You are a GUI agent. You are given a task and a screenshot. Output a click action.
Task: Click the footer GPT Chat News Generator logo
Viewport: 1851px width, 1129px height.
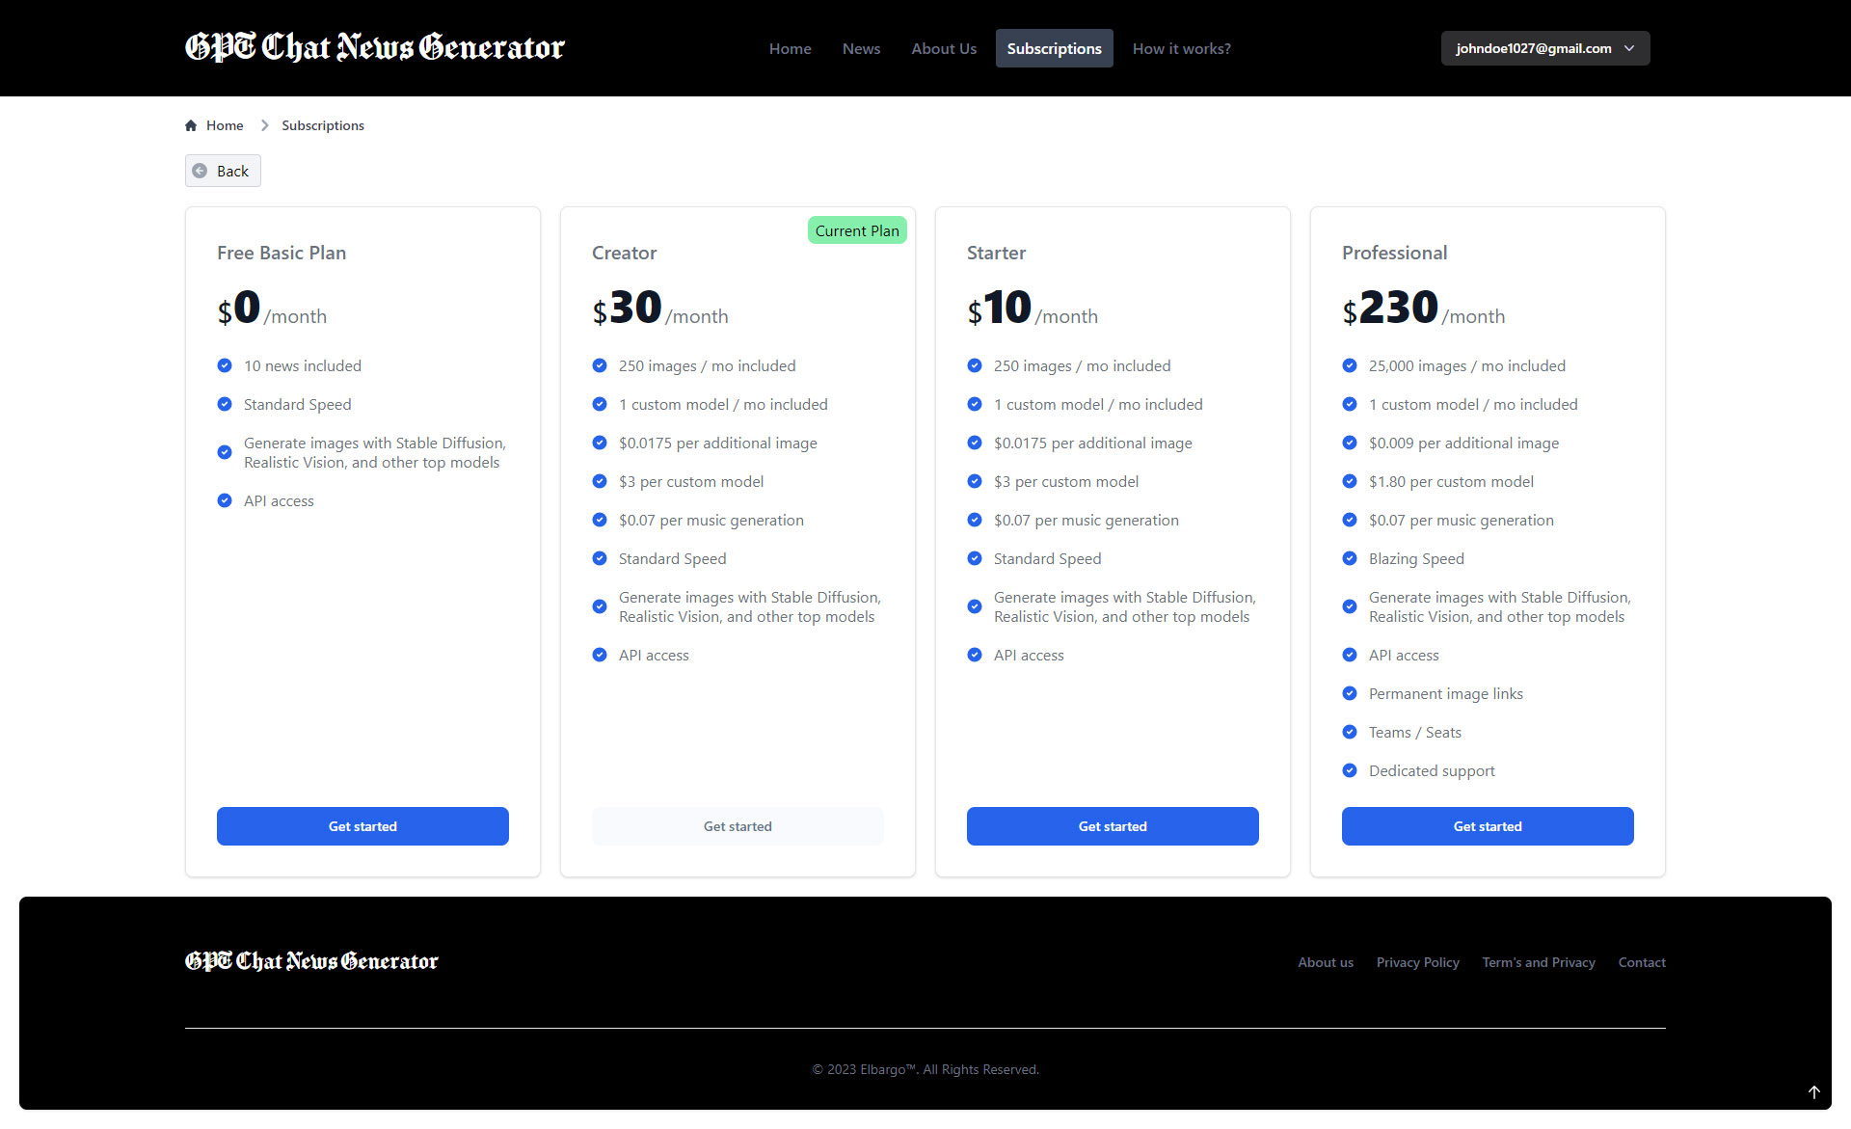tap(311, 961)
